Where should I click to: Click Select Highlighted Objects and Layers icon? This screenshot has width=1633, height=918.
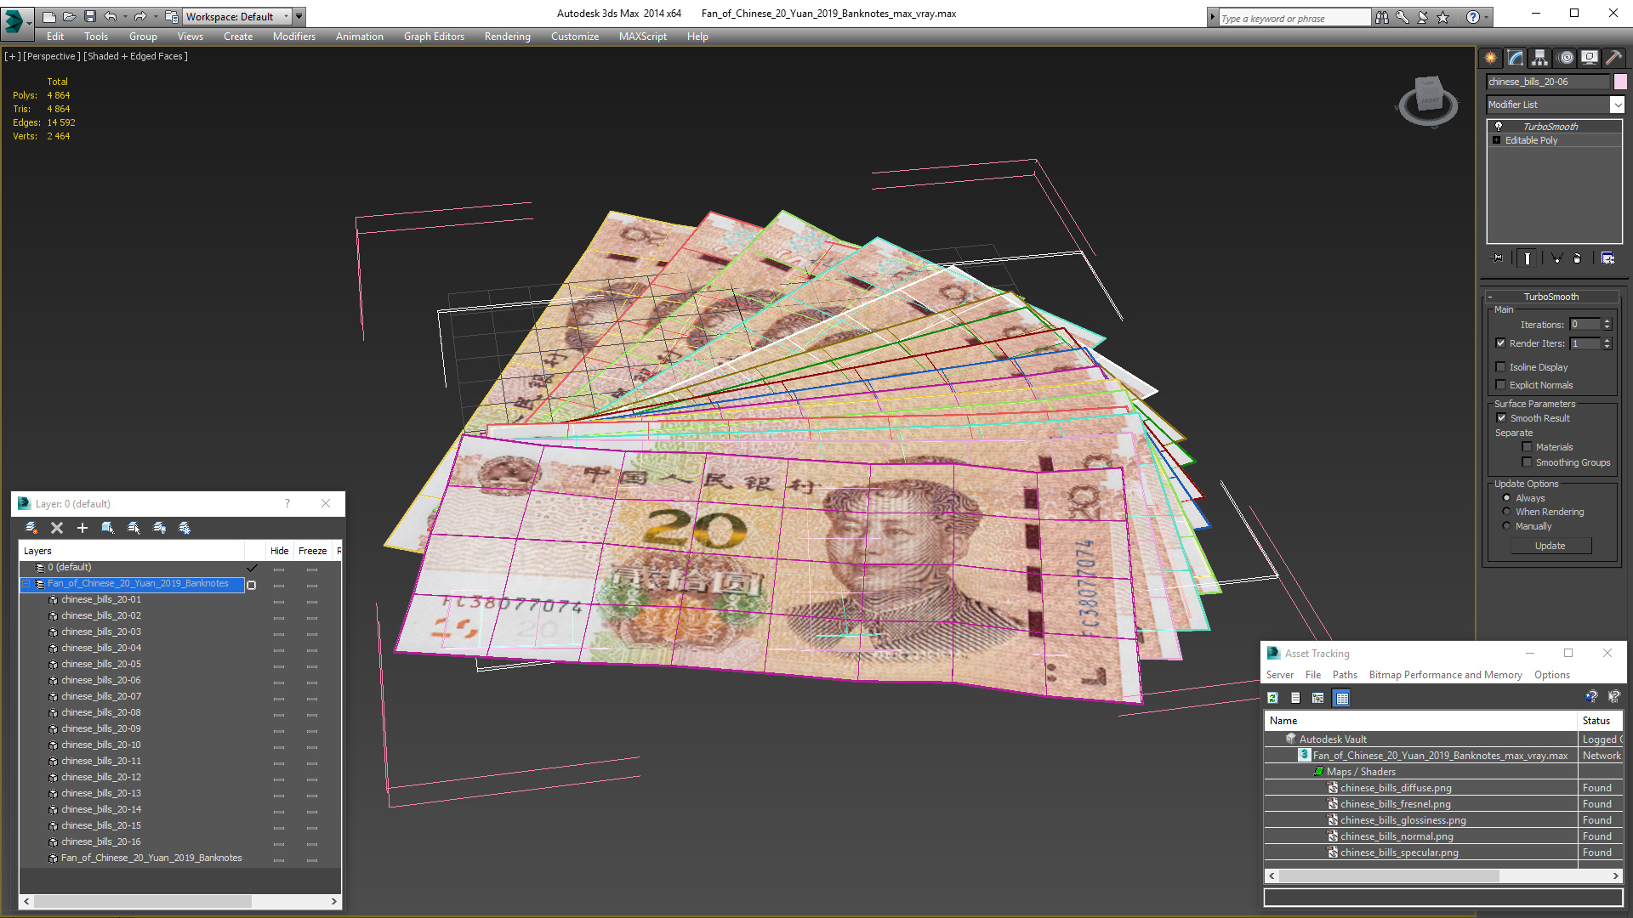pos(108,528)
